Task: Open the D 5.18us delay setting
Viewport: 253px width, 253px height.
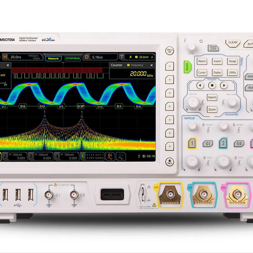Action: pos(101,57)
